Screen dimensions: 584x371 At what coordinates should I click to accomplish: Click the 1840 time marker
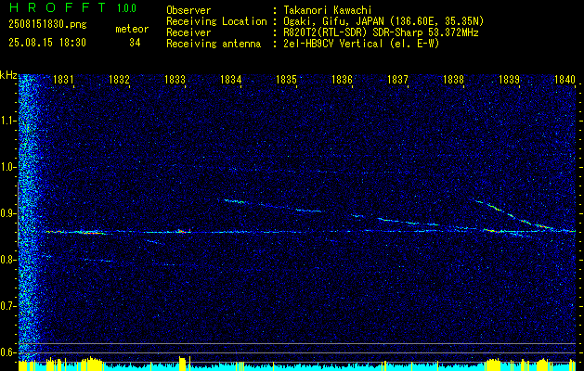(565, 79)
